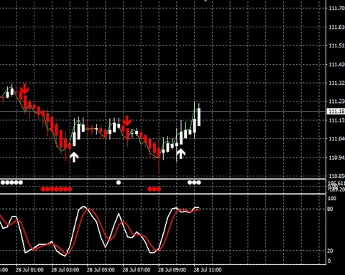The image size is (345, 275).
Task: Select the last tall white candle at 111.18
Action: [199, 117]
